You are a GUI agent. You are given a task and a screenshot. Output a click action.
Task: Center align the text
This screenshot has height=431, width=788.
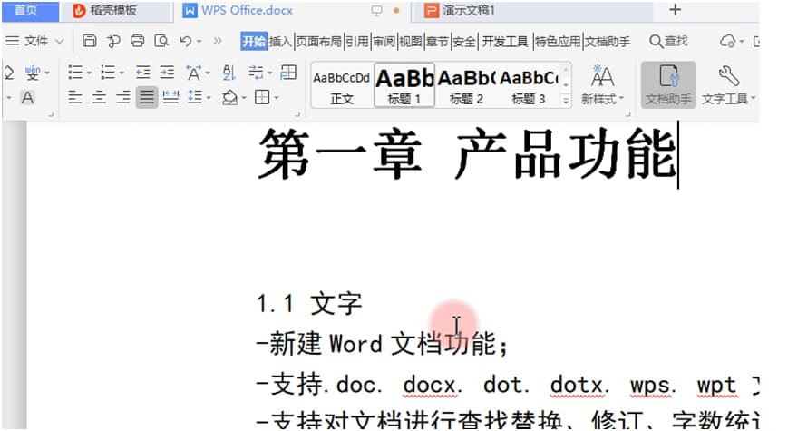click(99, 96)
